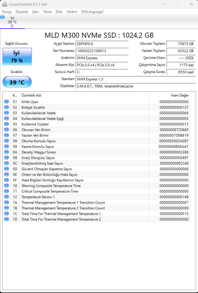Select the C: drive tab showing 39 °C
Viewport: 198px width, 293px height.
12,22
